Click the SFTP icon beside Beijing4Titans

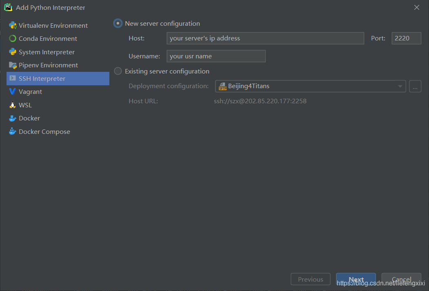point(223,87)
